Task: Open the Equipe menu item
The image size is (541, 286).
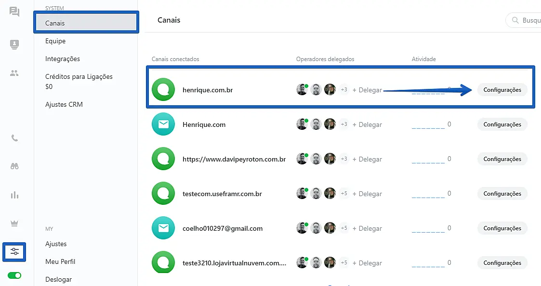Action: [x=55, y=41]
